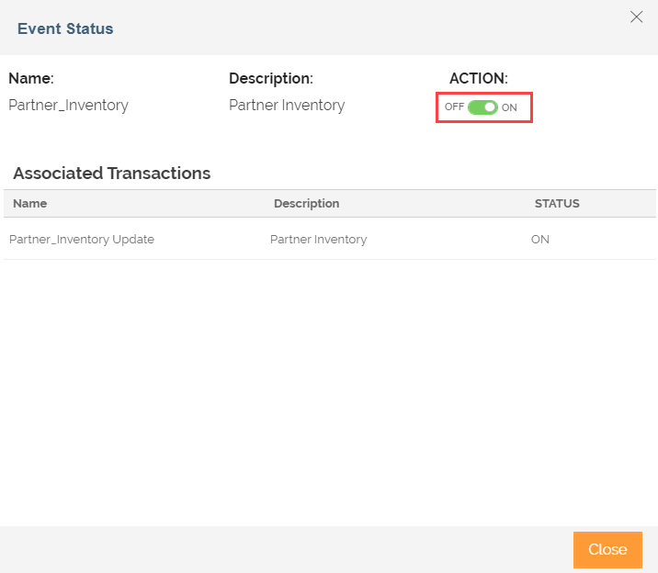Click the Description column header in table
Viewport: 658px width, 573px height.
306,203
